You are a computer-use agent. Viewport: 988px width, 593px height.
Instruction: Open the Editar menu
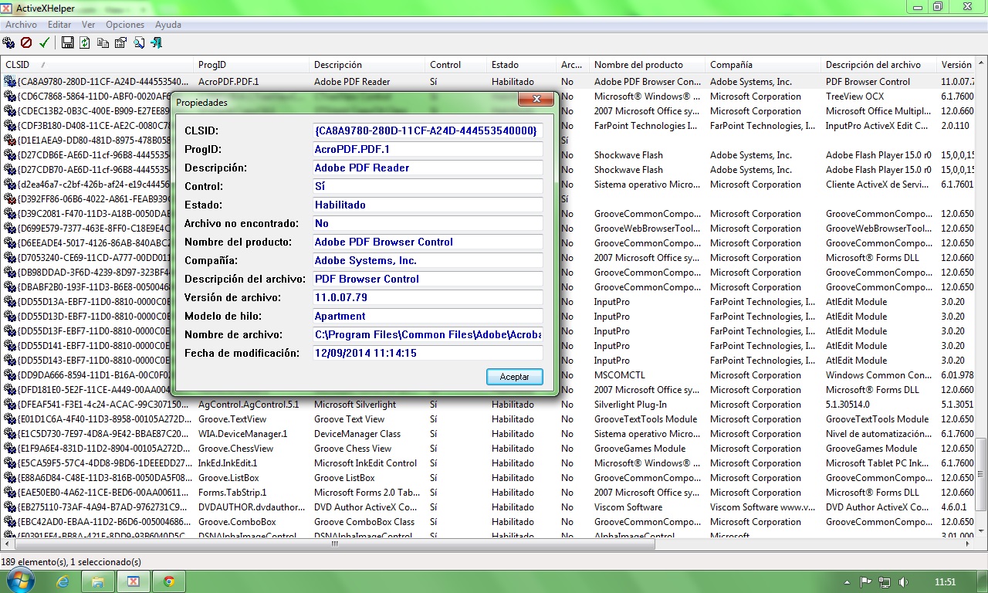[x=59, y=25]
